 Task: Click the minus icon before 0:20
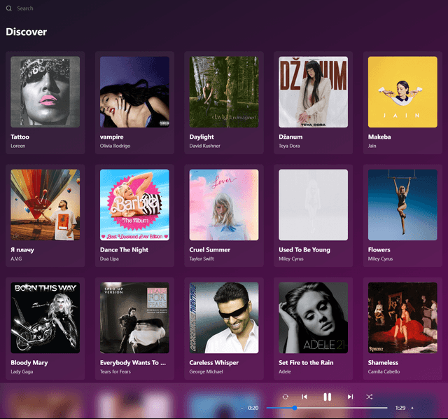pos(242,408)
